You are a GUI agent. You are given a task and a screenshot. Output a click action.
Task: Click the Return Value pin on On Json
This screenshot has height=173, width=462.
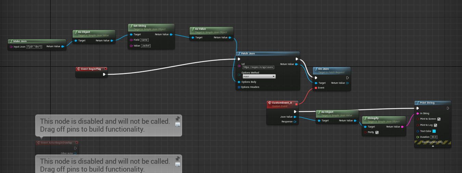(347, 83)
